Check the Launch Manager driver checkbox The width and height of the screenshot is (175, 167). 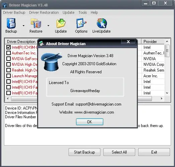(8, 76)
